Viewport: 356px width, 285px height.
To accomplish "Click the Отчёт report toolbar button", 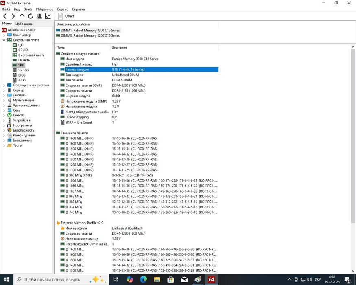I will tap(66, 16).
